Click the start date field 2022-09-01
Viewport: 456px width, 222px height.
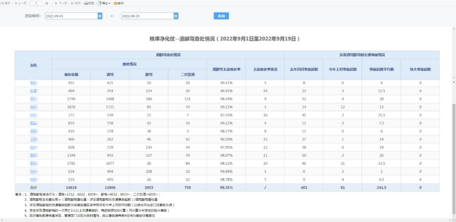click(71, 16)
